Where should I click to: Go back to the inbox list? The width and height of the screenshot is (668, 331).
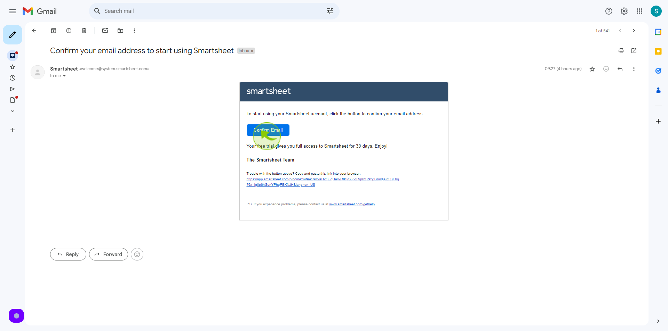(x=34, y=31)
